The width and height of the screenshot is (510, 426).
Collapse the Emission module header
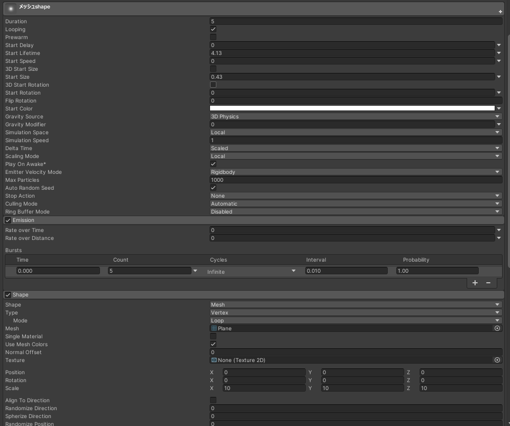254,220
